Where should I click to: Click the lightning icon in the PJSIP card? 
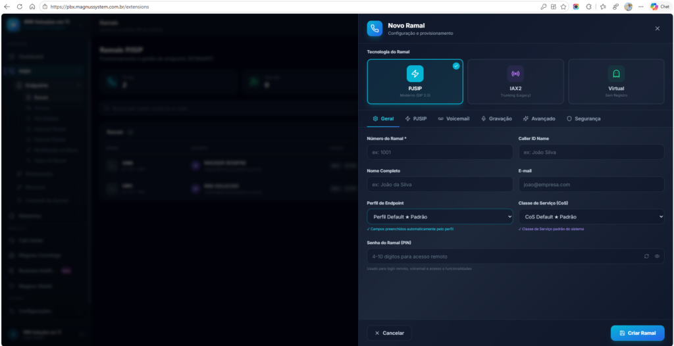tap(415, 74)
